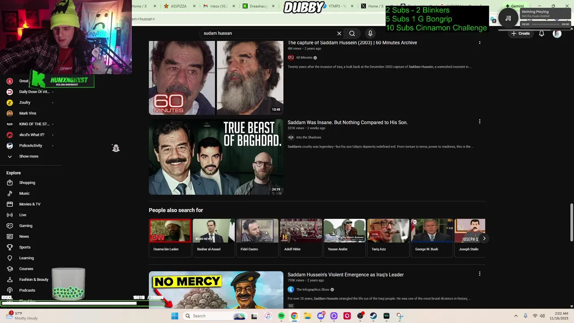Viewport: 574px width, 323px height.
Task: Select George W. Bush suggestion card
Action: (432, 237)
